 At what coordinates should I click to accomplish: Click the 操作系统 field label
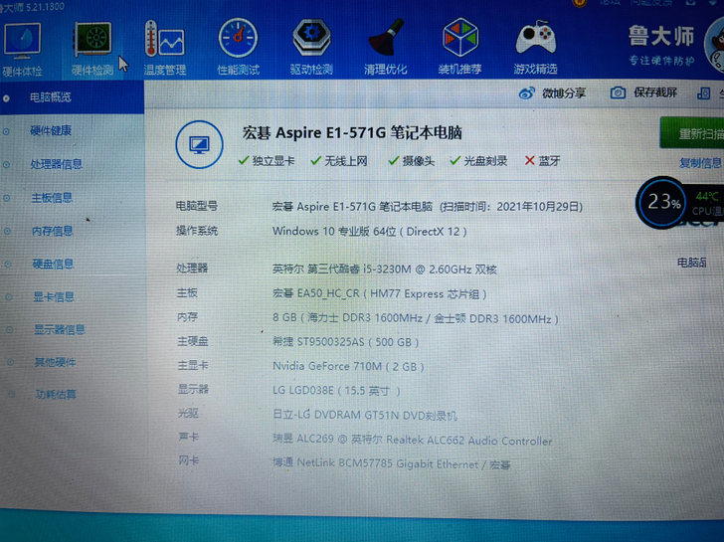[x=197, y=231]
